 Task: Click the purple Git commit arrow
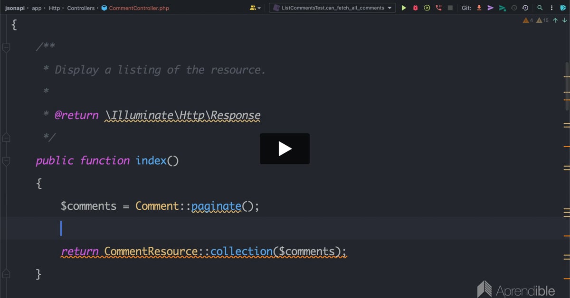tap(491, 8)
